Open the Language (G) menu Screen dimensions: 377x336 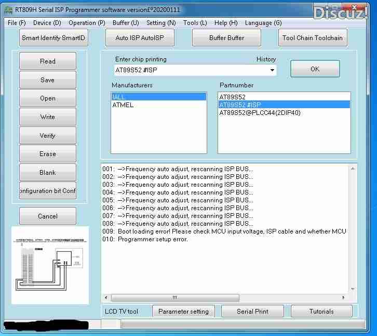[263, 23]
